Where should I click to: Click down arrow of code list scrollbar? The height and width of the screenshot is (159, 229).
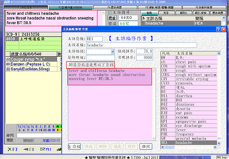pyautogui.click(x=219, y=143)
